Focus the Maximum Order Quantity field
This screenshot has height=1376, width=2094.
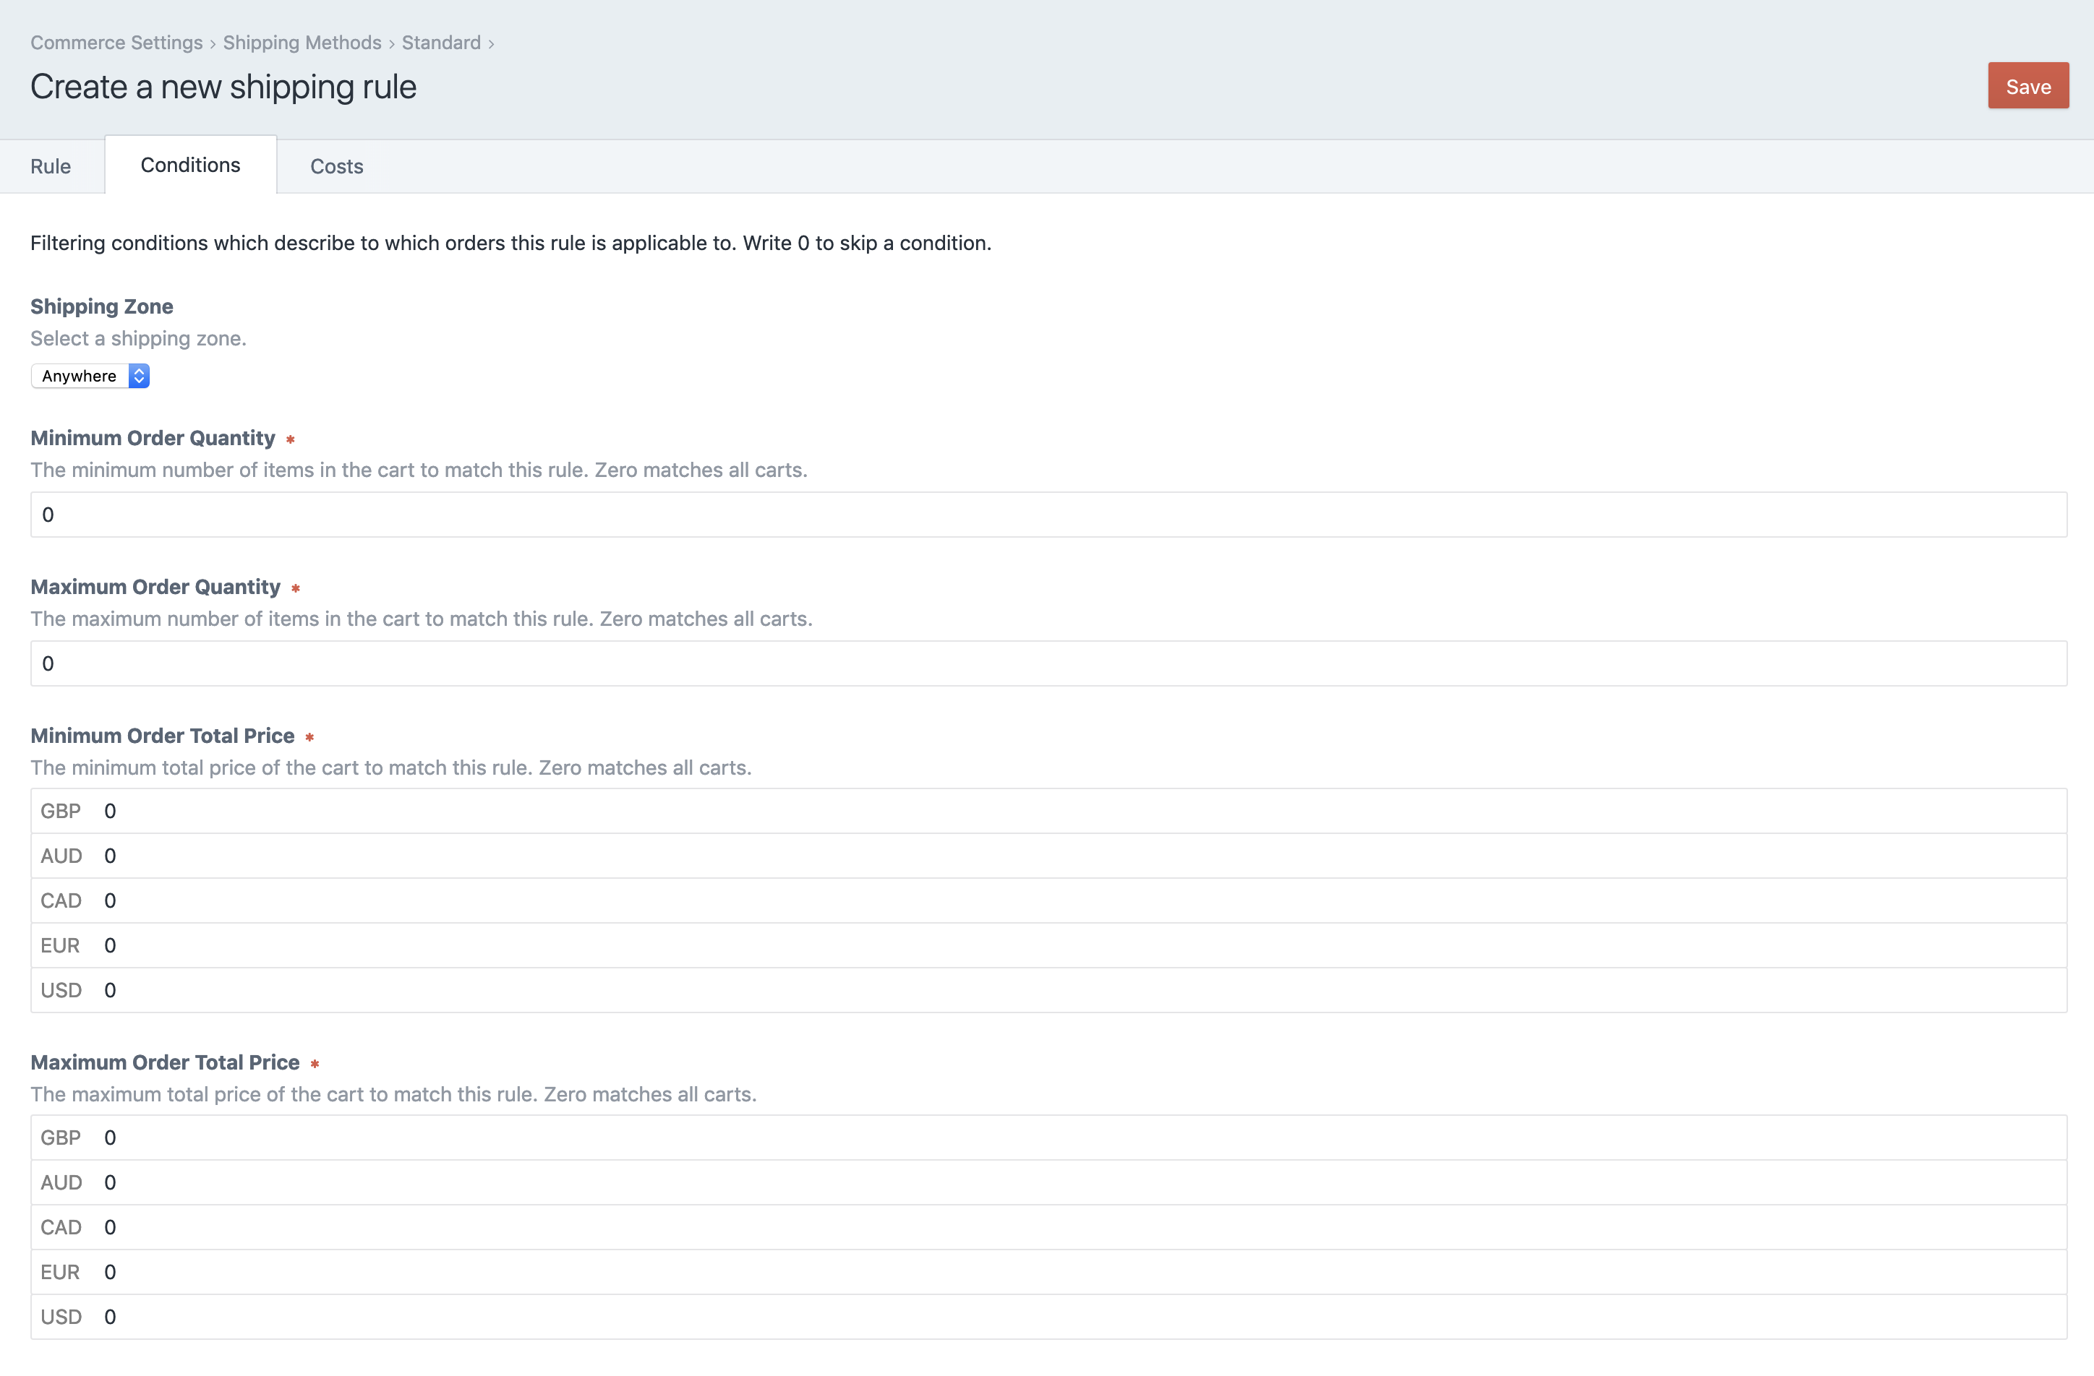pyautogui.click(x=1047, y=663)
